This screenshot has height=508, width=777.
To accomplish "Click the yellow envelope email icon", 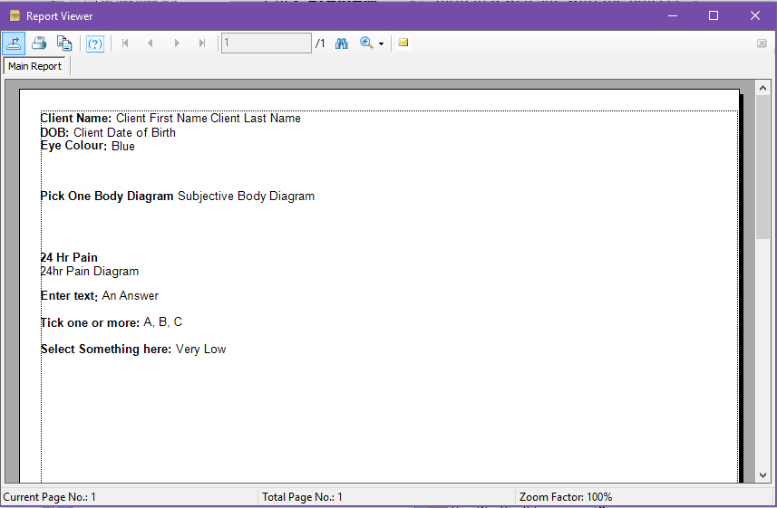I will pyautogui.click(x=403, y=43).
